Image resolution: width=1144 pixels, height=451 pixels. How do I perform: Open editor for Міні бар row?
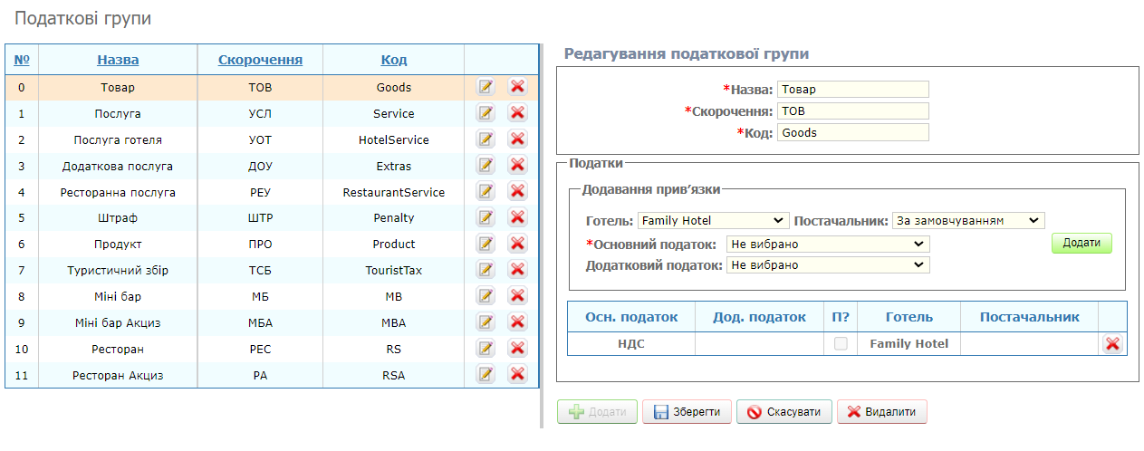[486, 296]
